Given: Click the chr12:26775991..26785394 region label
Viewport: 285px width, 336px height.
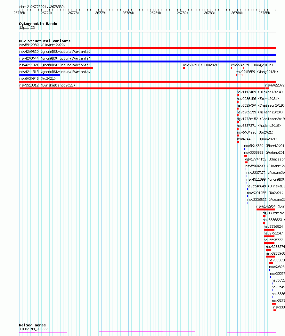Looking at the screenshot, I should coord(42,7).
